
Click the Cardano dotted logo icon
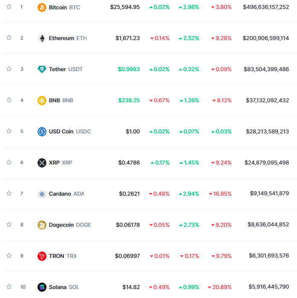pyautogui.click(x=42, y=194)
